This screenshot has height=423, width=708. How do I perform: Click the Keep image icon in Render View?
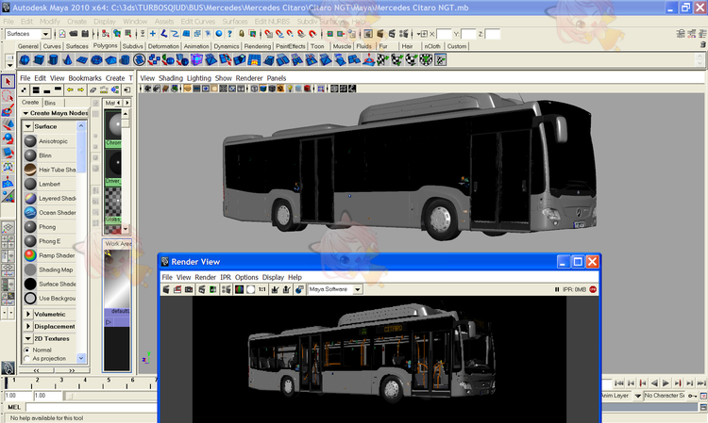275,289
